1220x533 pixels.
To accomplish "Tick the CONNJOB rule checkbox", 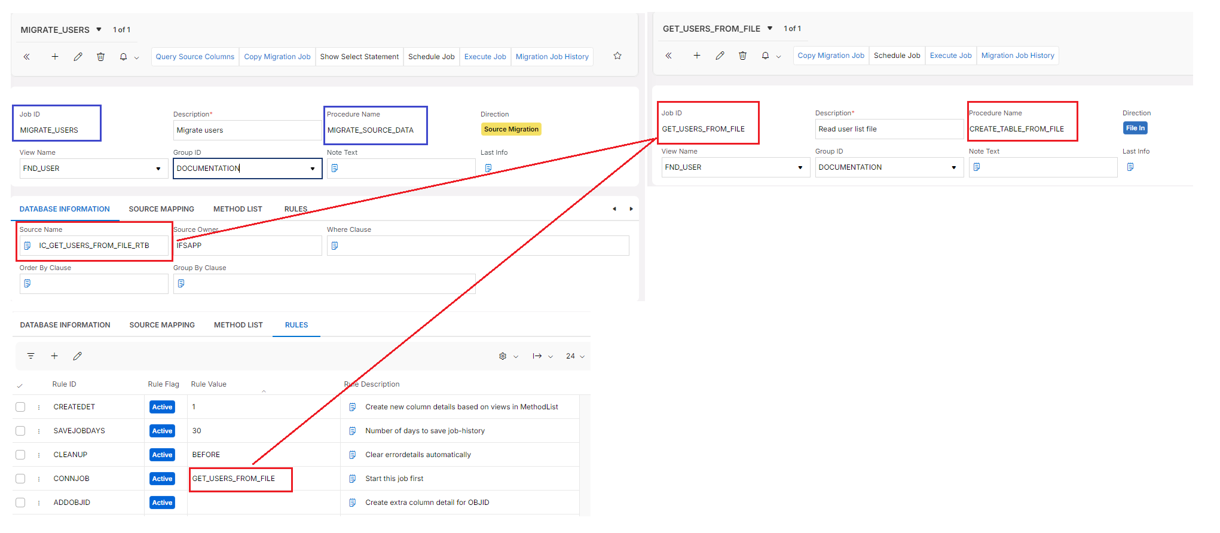I will [x=20, y=479].
